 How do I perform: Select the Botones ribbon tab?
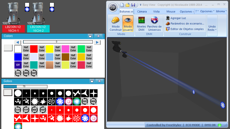pyautogui.click(x=126, y=11)
